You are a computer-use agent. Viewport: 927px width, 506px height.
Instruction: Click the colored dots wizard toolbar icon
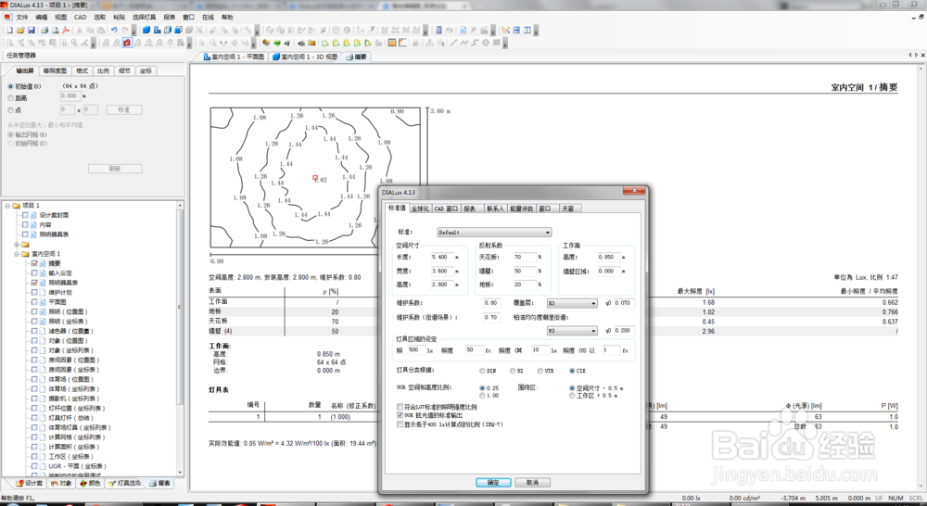point(506,31)
